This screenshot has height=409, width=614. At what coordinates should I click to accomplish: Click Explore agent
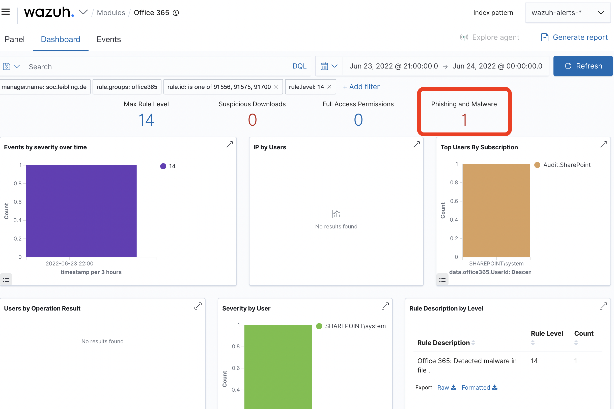(490, 37)
